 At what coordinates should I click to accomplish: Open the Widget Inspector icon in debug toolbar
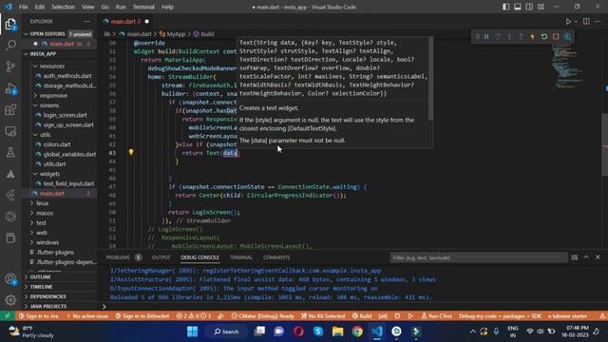click(567, 36)
